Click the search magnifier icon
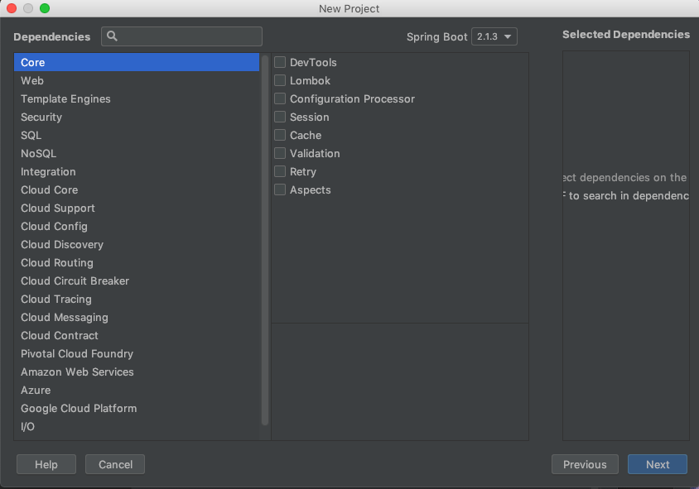The height and width of the screenshot is (489, 699). tap(112, 36)
